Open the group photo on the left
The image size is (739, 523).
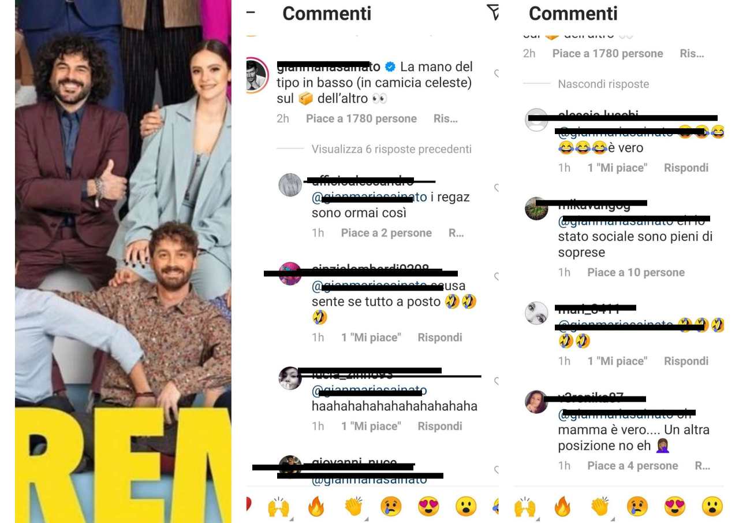click(123, 261)
